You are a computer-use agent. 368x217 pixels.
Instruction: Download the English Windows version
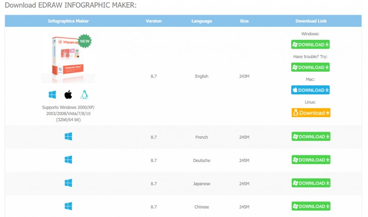pos(310,44)
